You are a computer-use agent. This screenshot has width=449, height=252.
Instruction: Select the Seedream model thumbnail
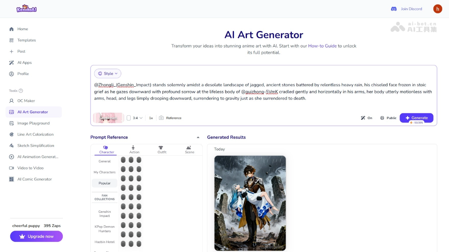coord(108,118)
